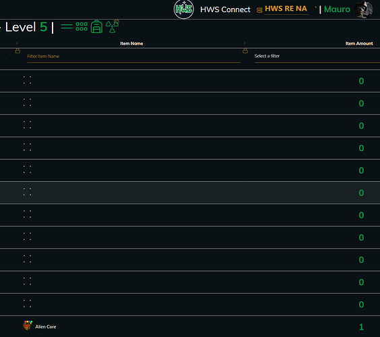Viewport: 380px width, 337px height.
Task: Open the Select a filter dropdown
Action: click(x=317, y=56)
